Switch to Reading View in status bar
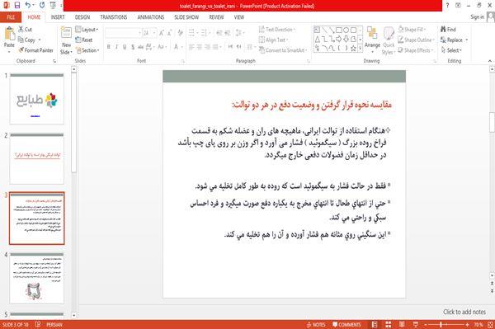Screen dimensions: 495x329 pos(402,324)
